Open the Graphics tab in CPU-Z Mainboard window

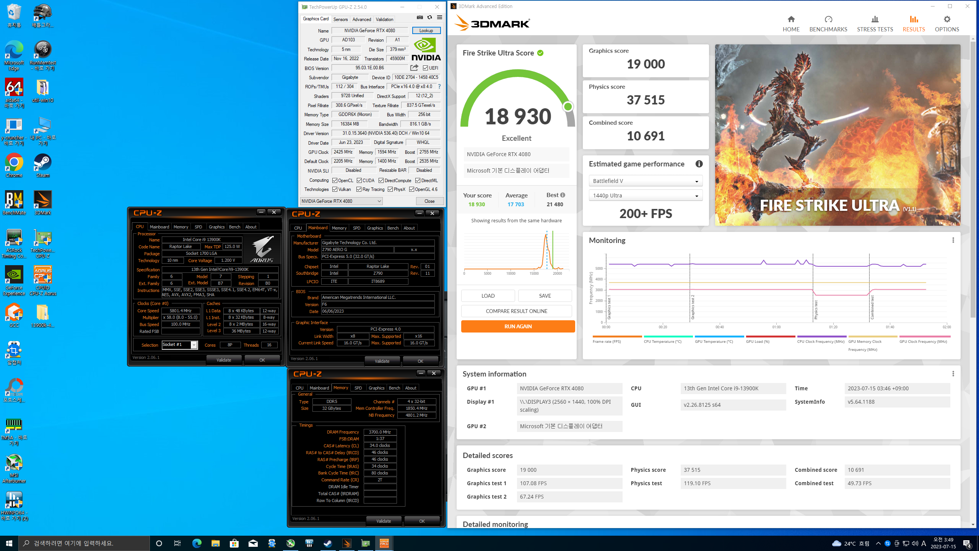pos(375,228)
